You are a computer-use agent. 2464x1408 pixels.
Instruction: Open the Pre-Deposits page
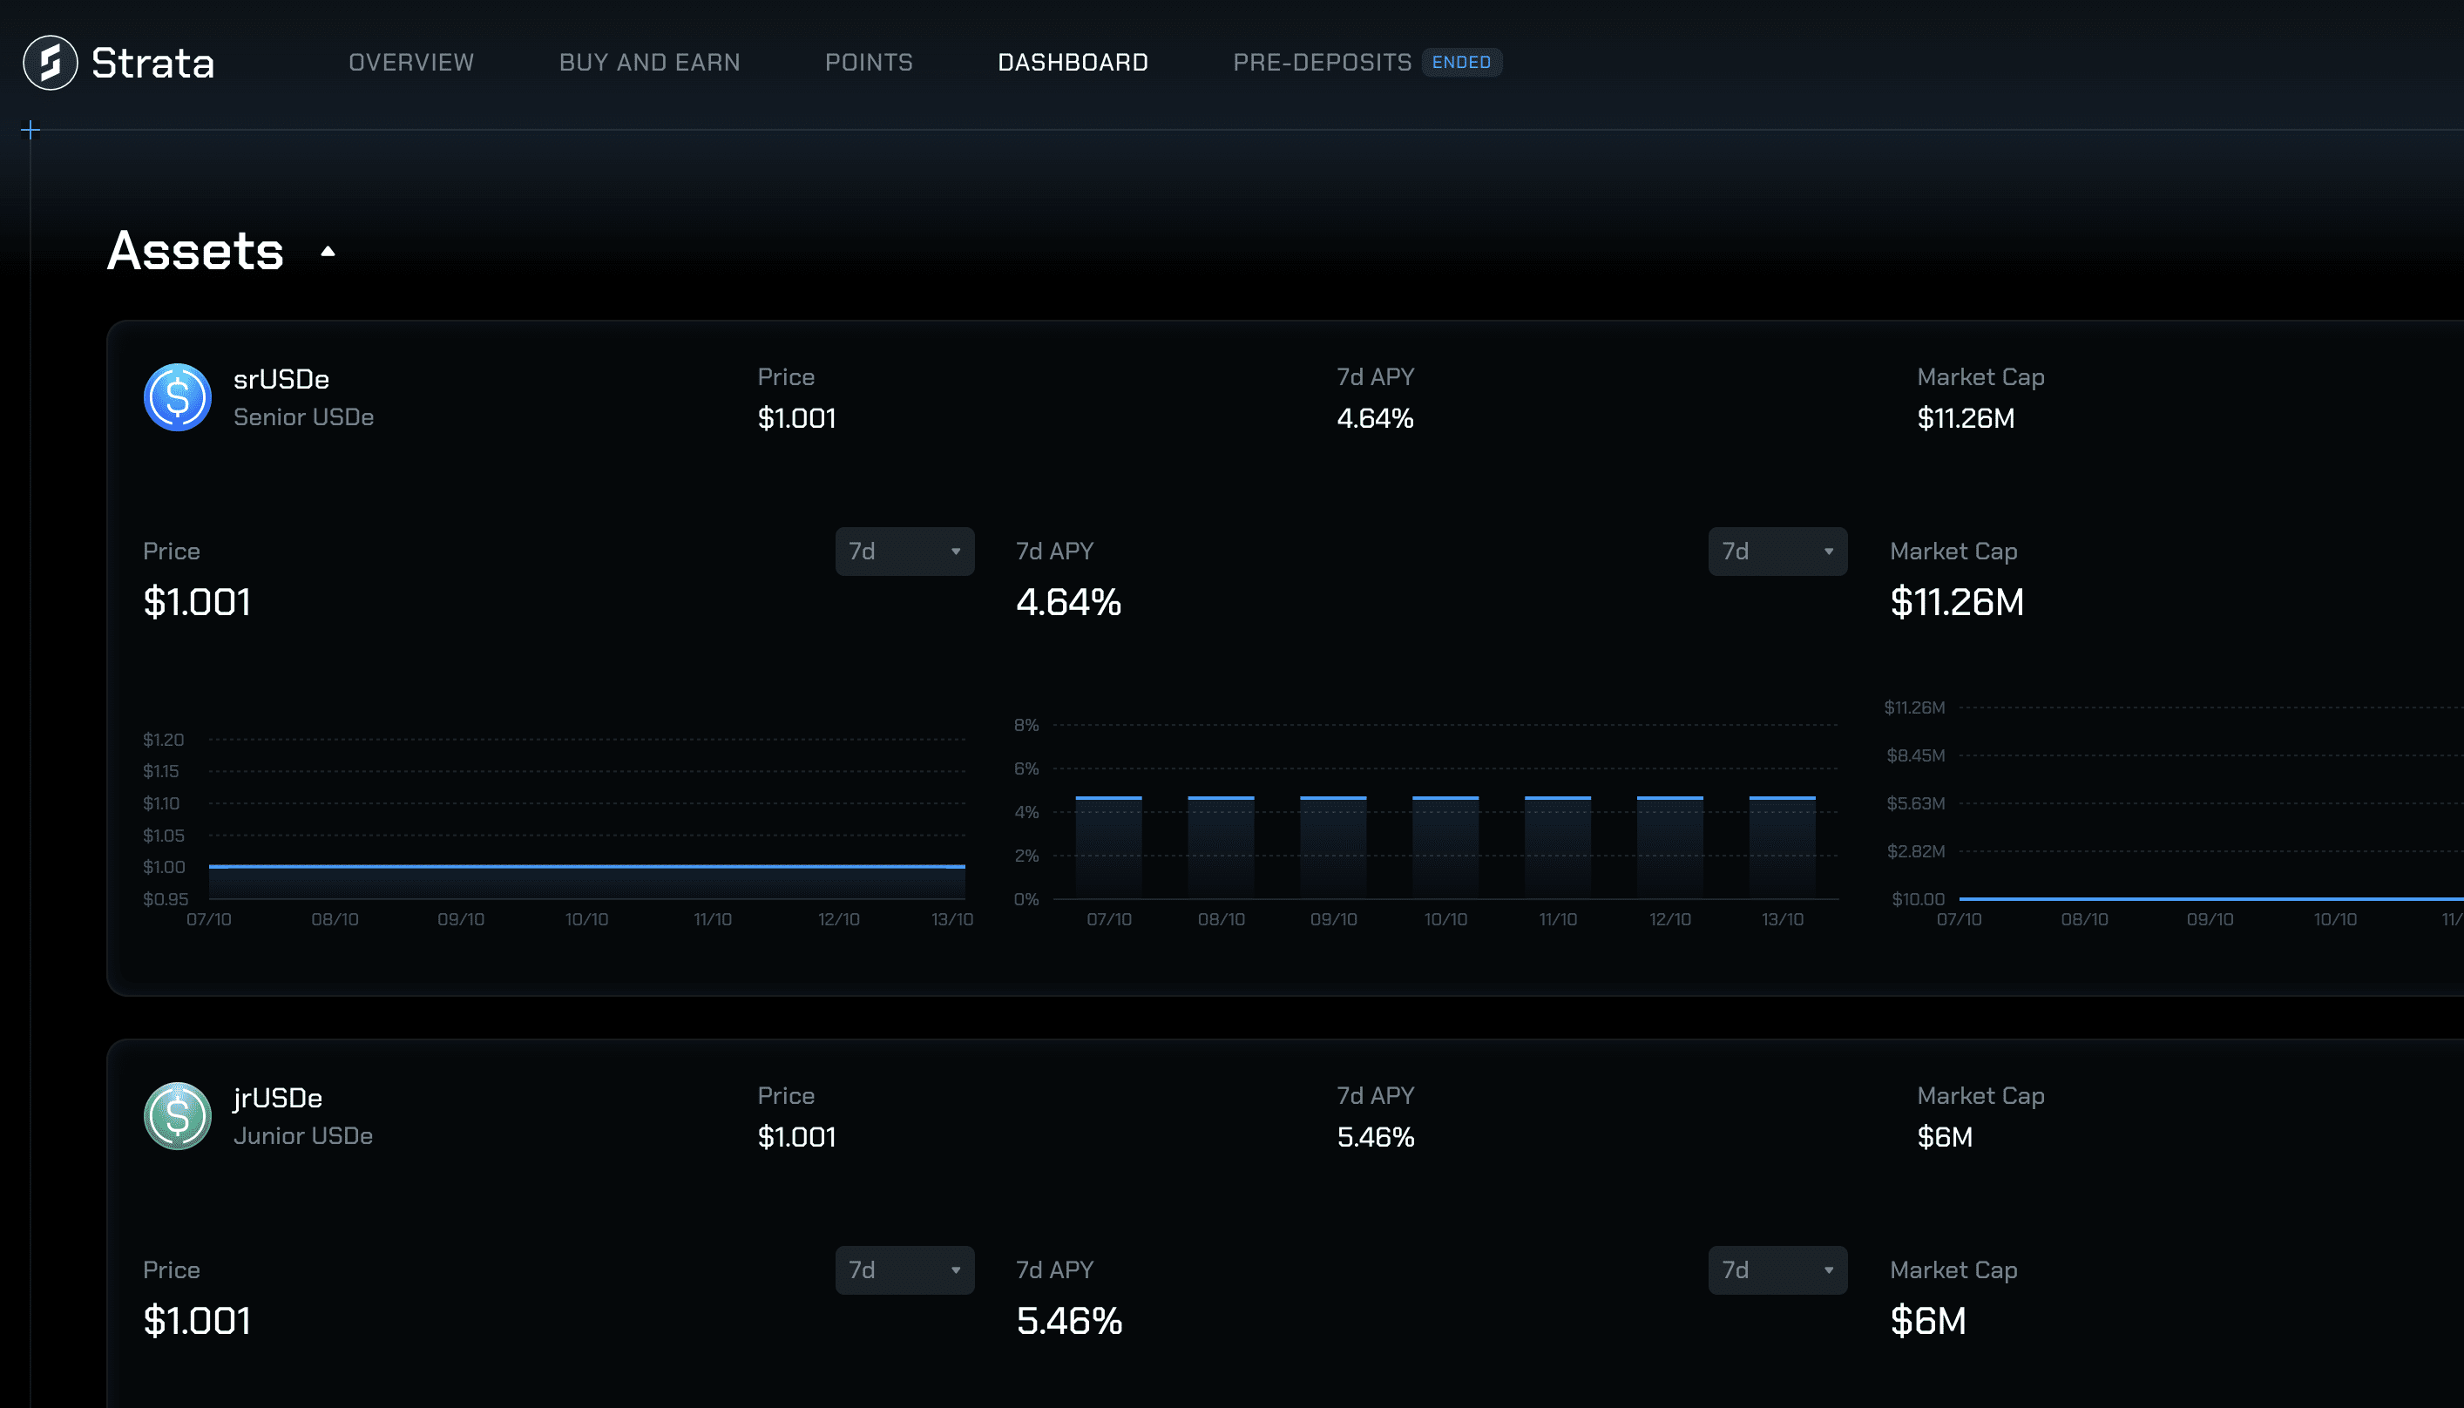coord(1322,63)
